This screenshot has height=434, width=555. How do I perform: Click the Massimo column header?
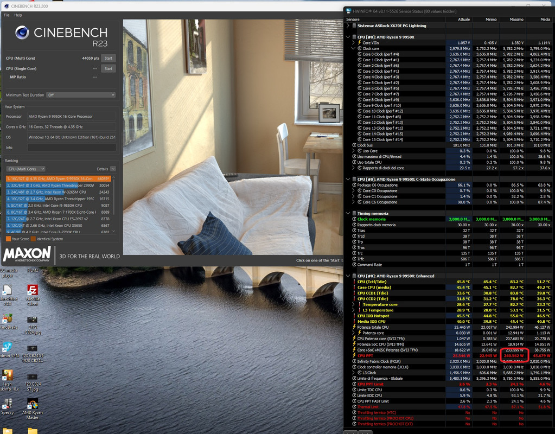coord(512,20)
